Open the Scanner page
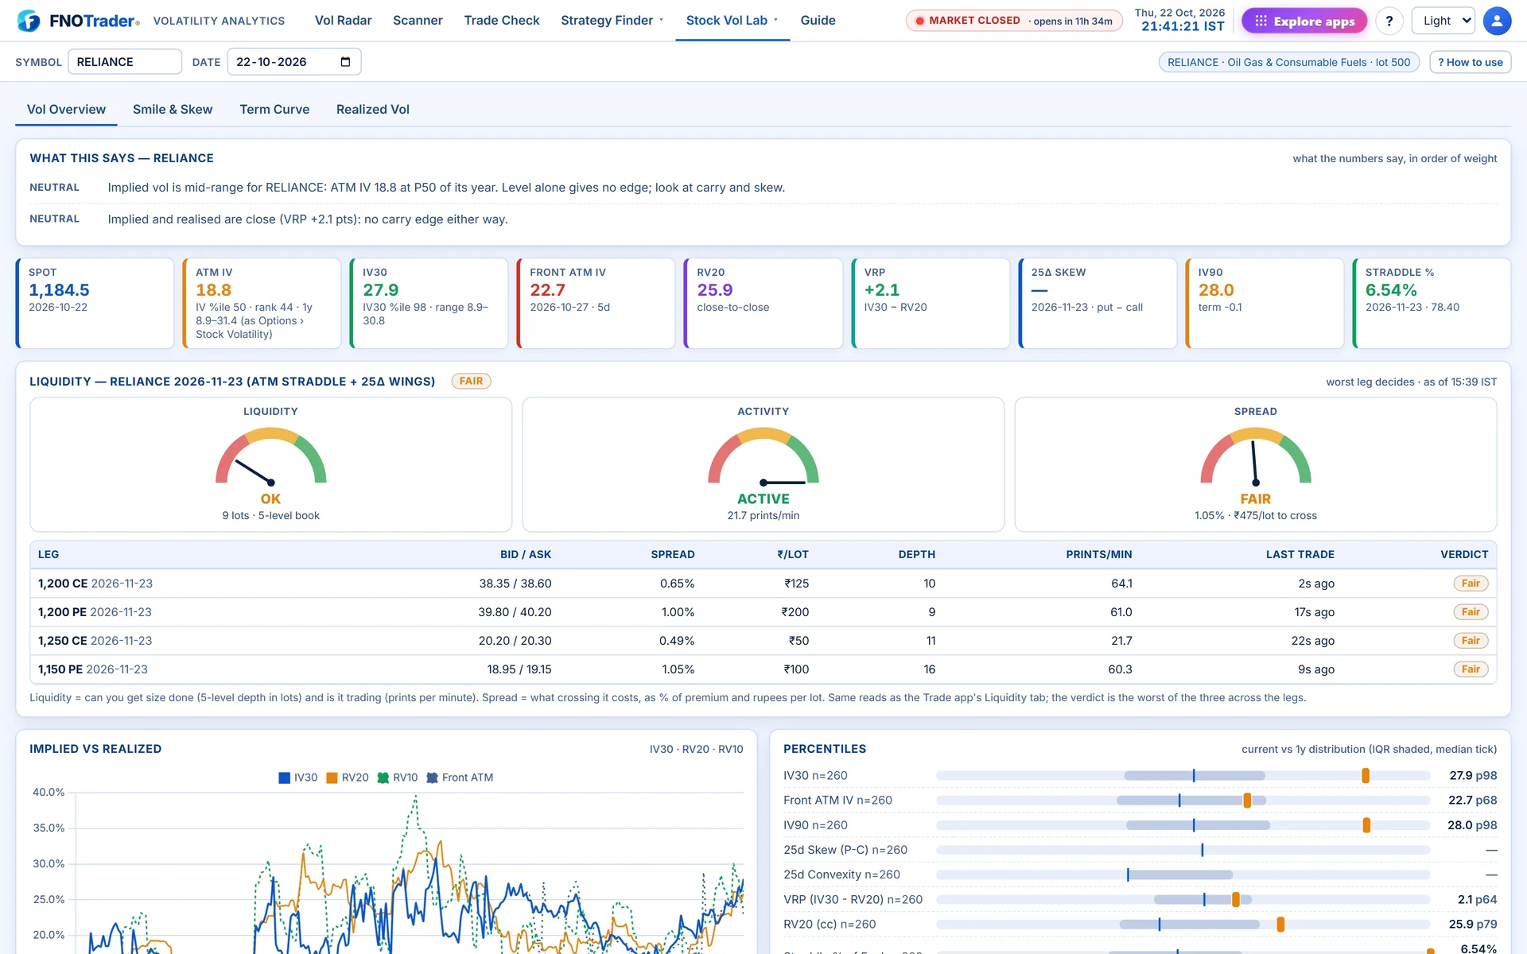 [418, 21]
